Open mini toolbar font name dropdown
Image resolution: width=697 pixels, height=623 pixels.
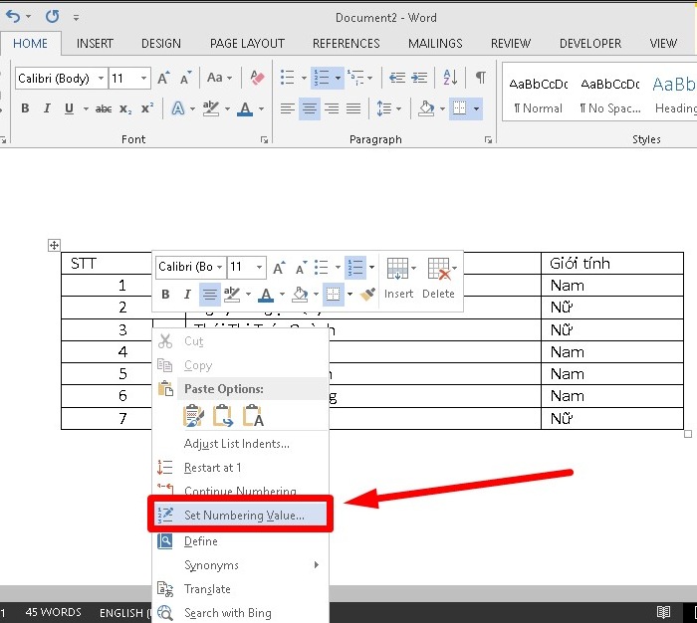pos(220,267)
